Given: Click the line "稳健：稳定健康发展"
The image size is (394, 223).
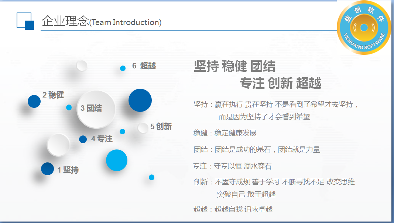Looking at the screenshot, I should coord(225,133).
